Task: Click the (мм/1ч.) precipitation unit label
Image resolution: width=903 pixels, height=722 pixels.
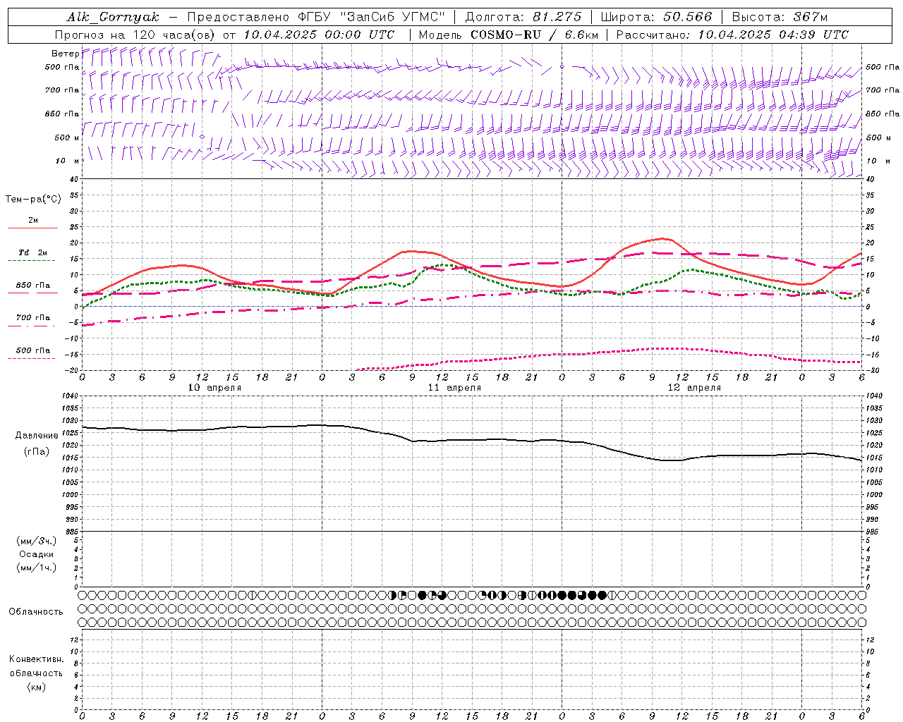Action: [x=36, y=568]
